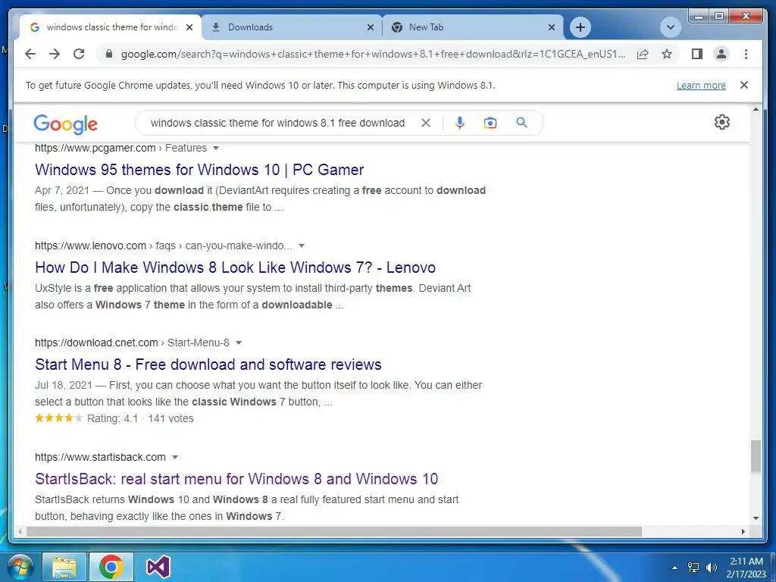Open Google quick settings gear
Viewport: 776px width, 582px height.
[721, 122]
